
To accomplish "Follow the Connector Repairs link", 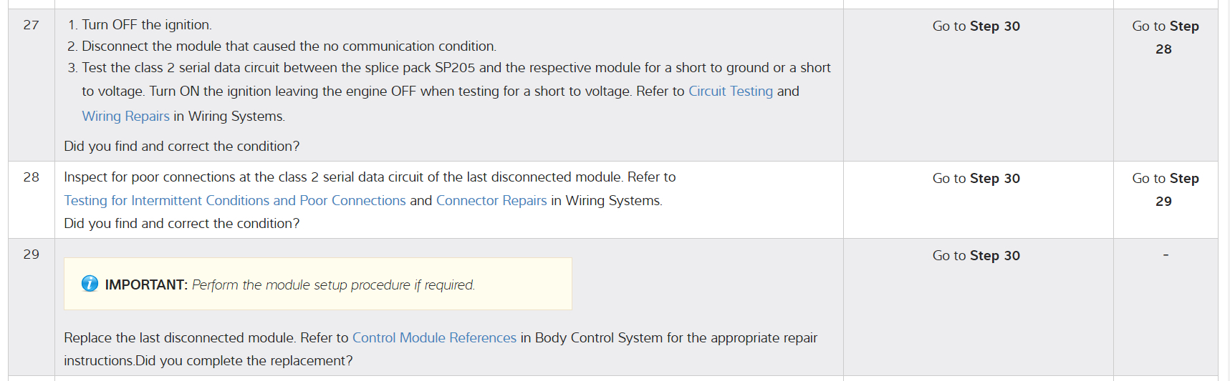I will [491, 201].
